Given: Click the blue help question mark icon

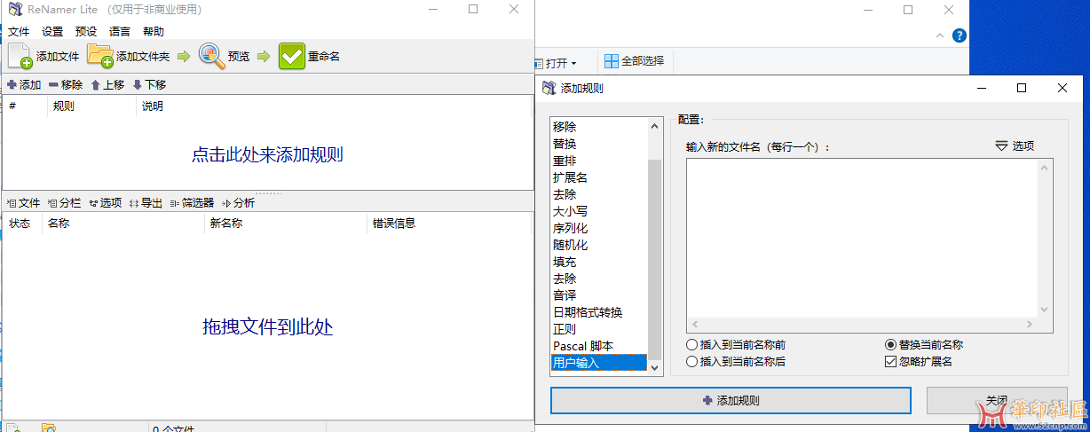Looking at the screenshot, I should click(959, 35).
